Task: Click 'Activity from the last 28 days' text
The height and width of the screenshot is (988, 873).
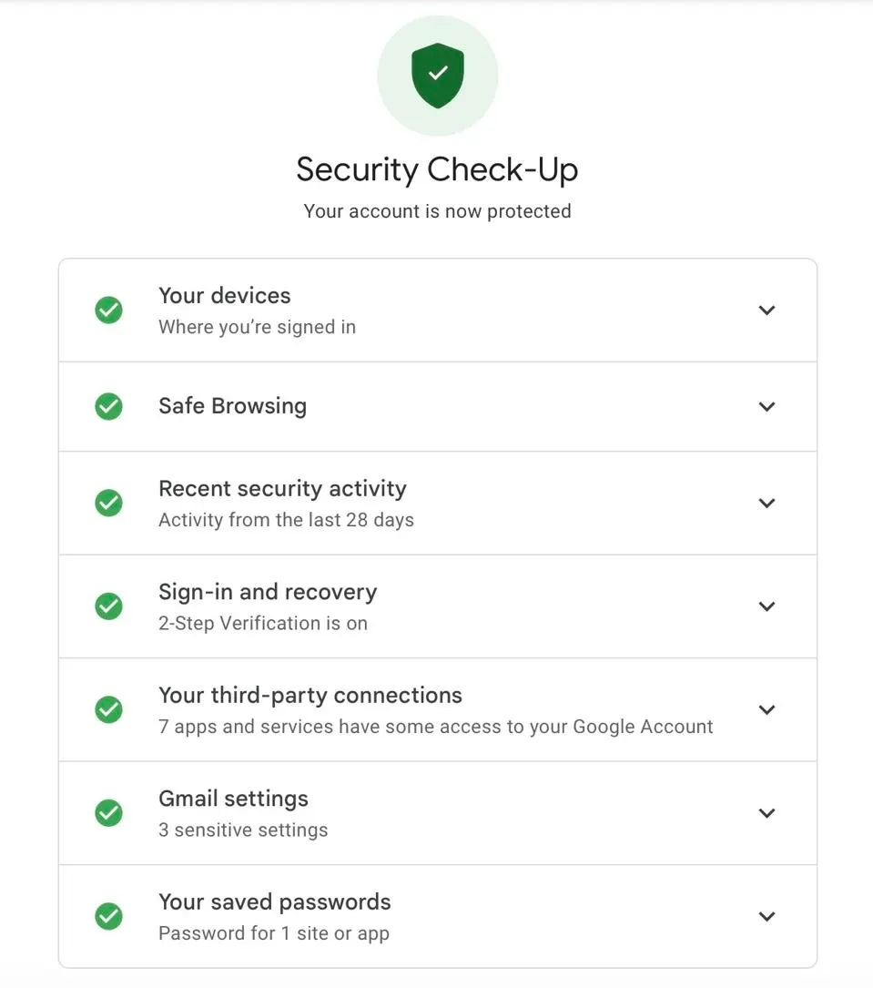Action: tap(286, 520)
